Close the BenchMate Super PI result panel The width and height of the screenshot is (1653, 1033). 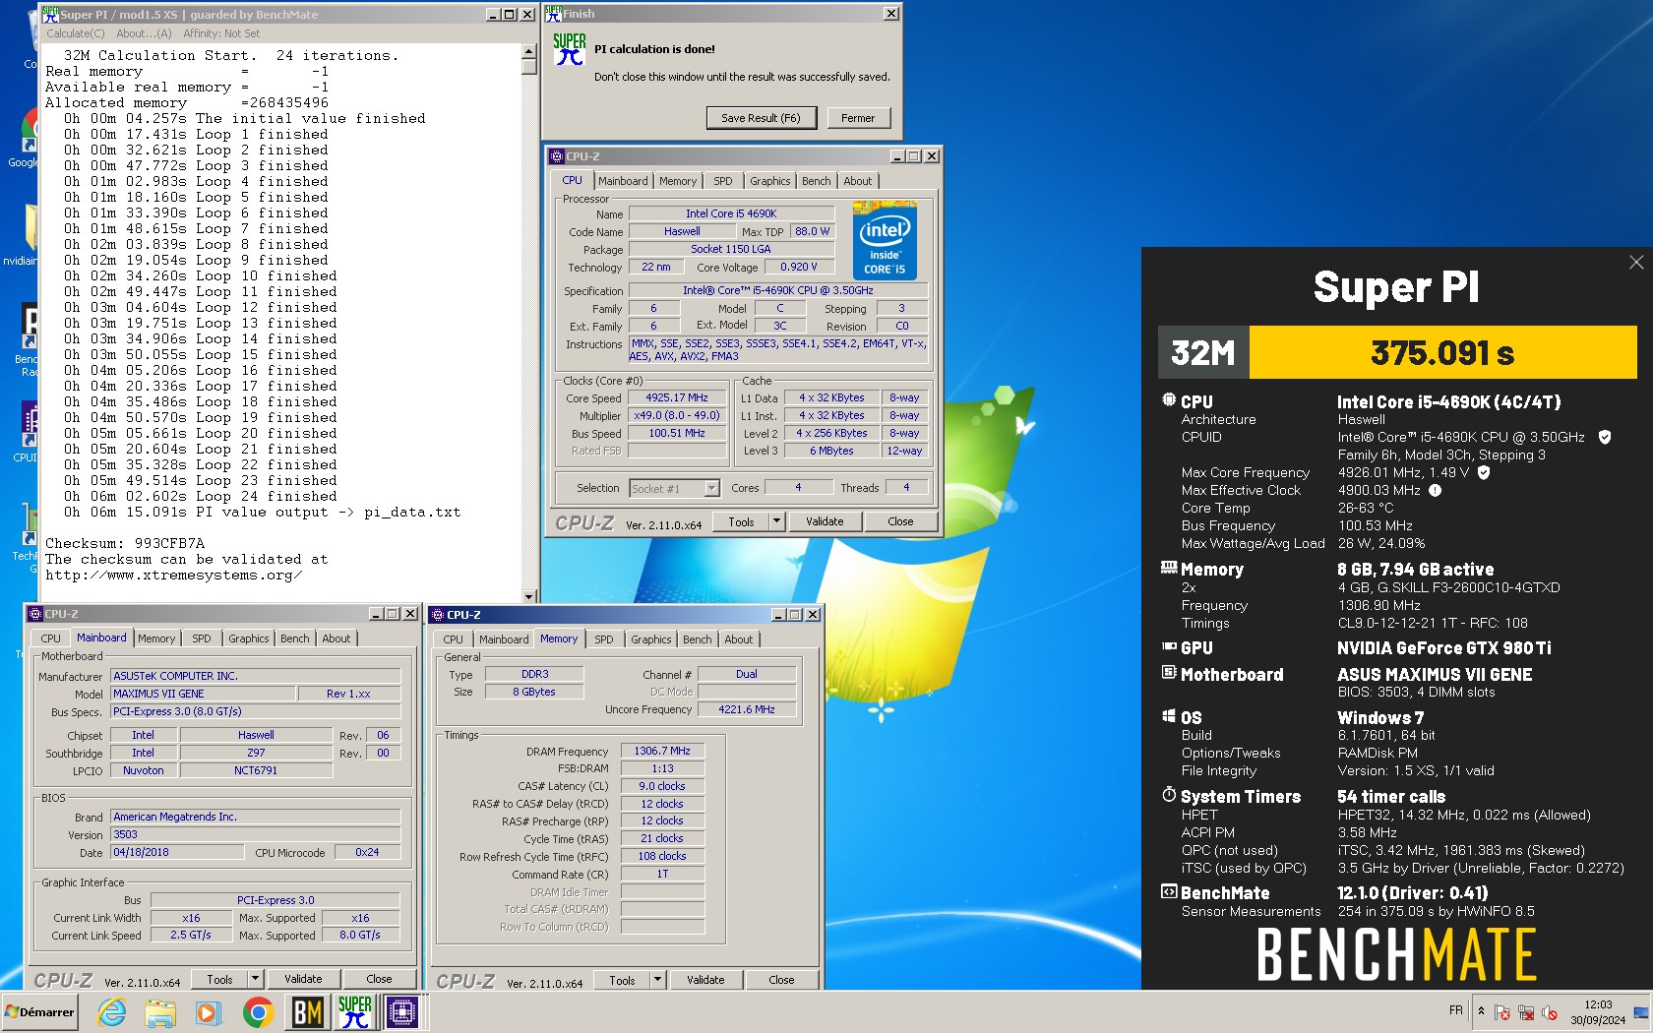(x=1636, y=263)
